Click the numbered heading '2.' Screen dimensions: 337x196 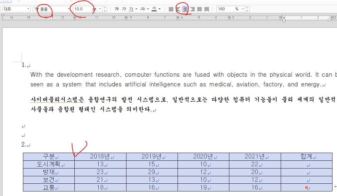pyautogui.click(x=24, y=145)
